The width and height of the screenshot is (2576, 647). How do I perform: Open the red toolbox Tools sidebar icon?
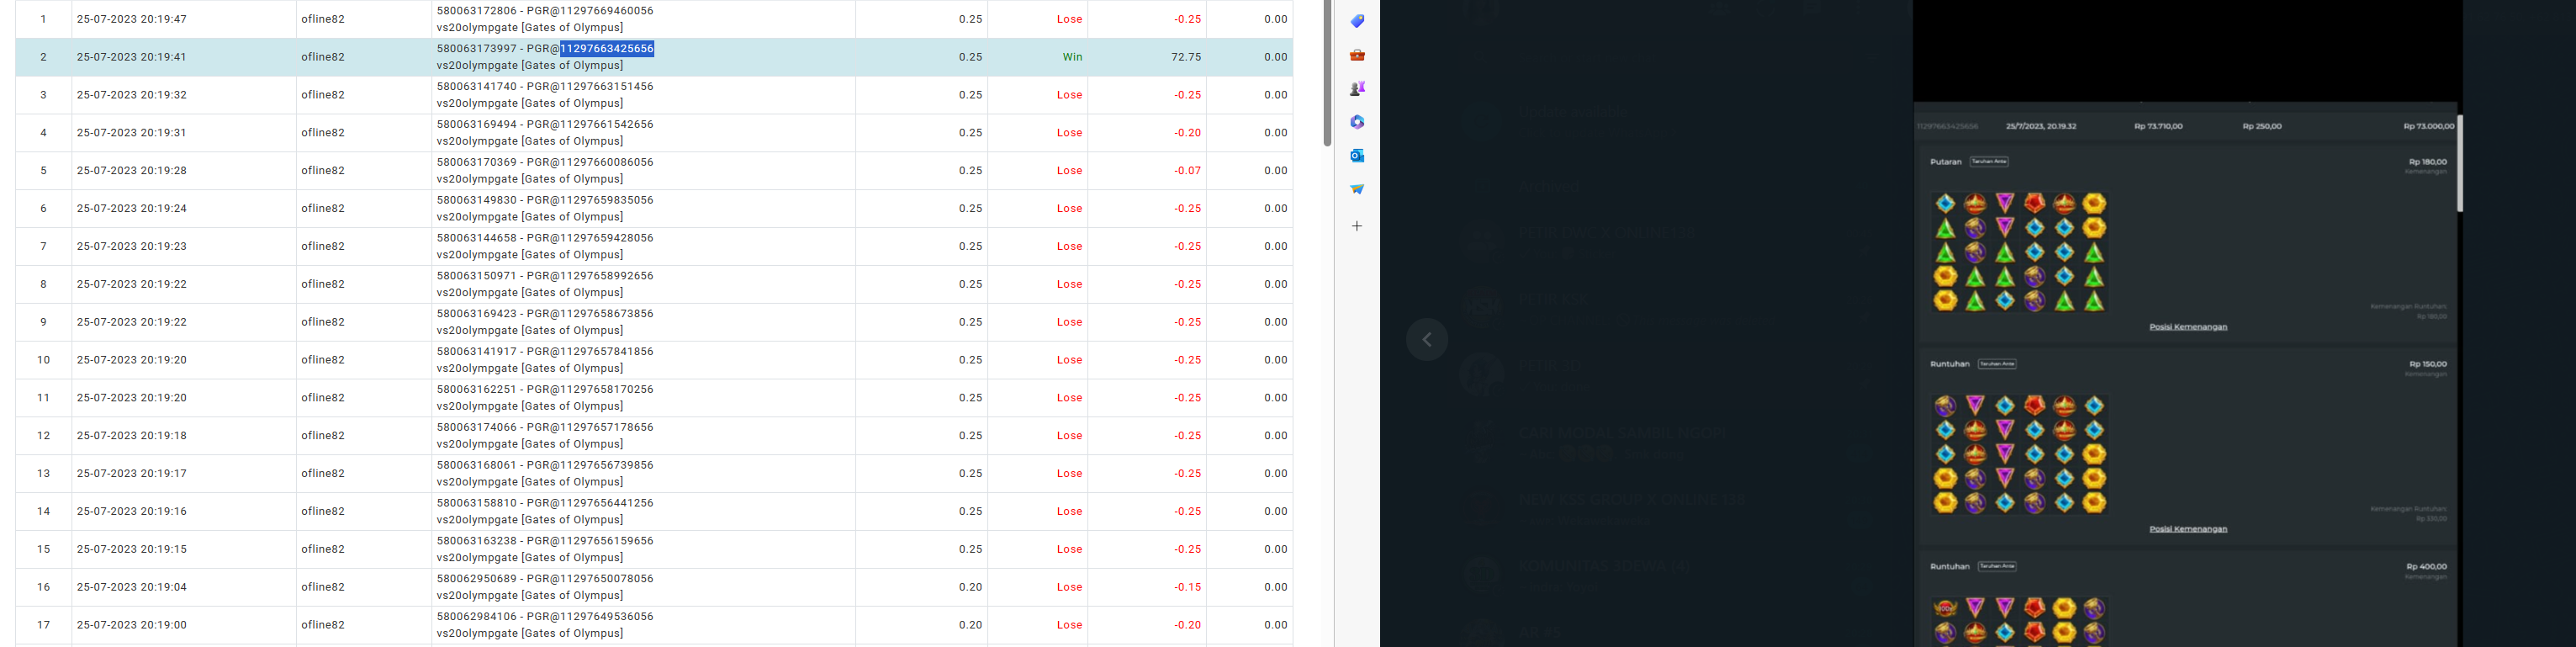pyautogui.click(x=1357, y=55)
